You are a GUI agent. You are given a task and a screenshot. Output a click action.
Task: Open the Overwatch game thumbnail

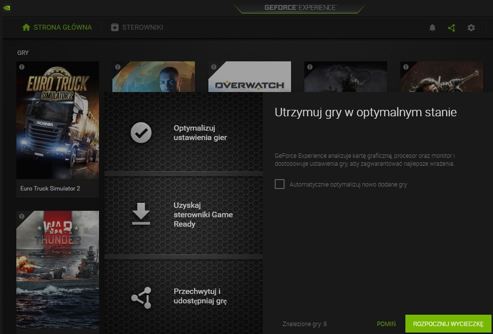point(249,79)
